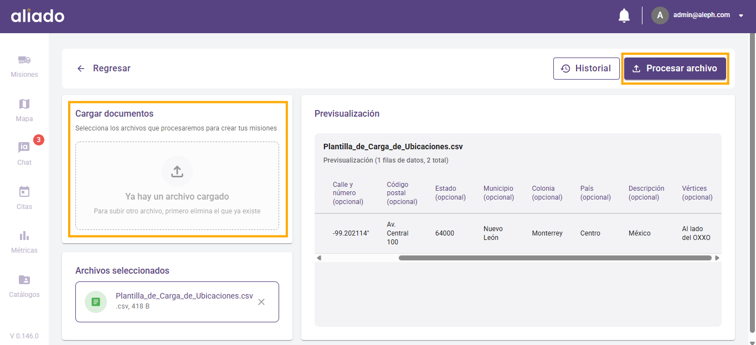This screenshot has width=756, height=345.
Task: Open the notifications bell
Action: tap(624, 16)
